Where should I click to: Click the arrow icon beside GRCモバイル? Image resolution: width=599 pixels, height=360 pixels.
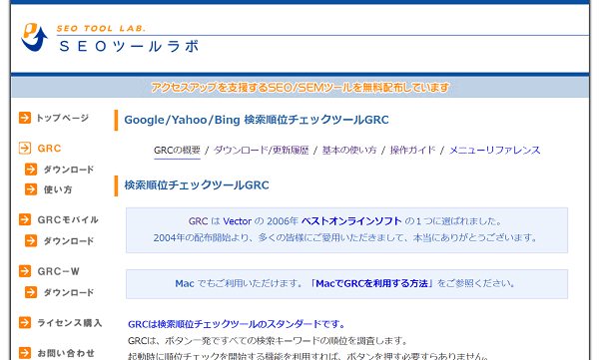coord(25,219)
